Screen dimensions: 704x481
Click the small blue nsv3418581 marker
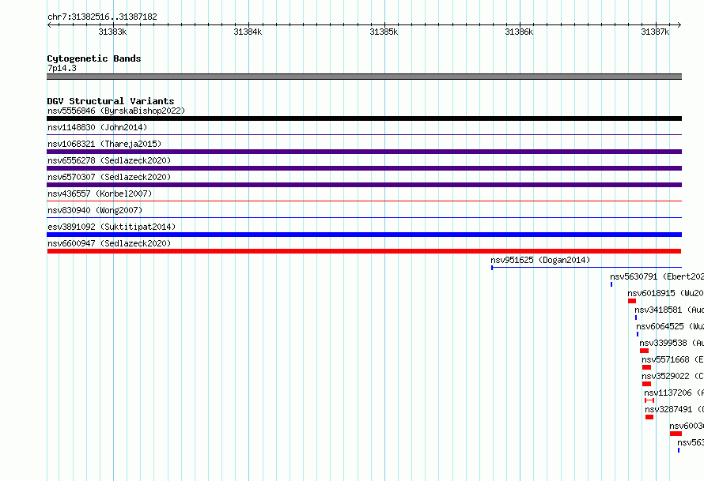(636, 318)
